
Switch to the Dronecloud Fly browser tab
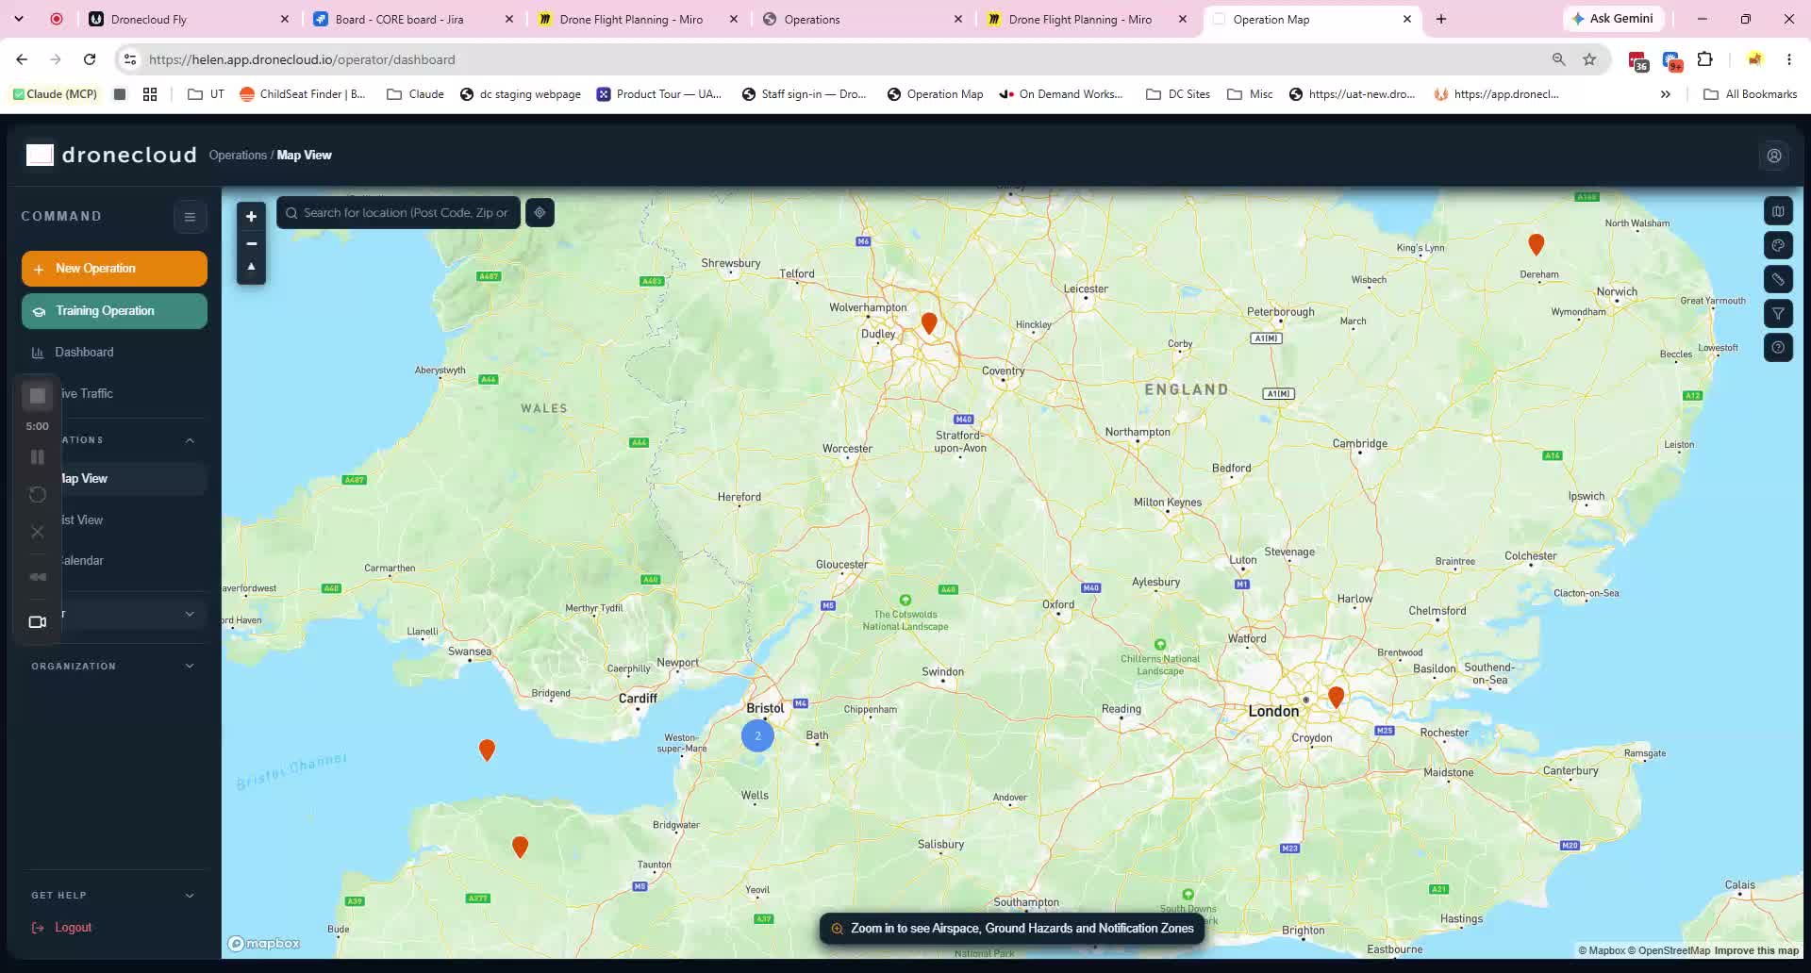pyautogui.click(x=189, y=19)
